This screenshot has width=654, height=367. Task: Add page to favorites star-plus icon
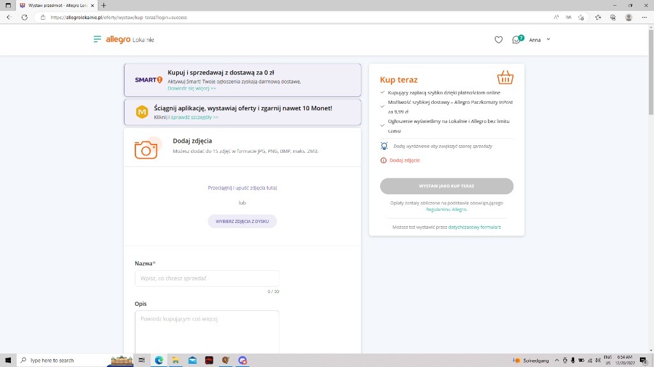point(581,17)
